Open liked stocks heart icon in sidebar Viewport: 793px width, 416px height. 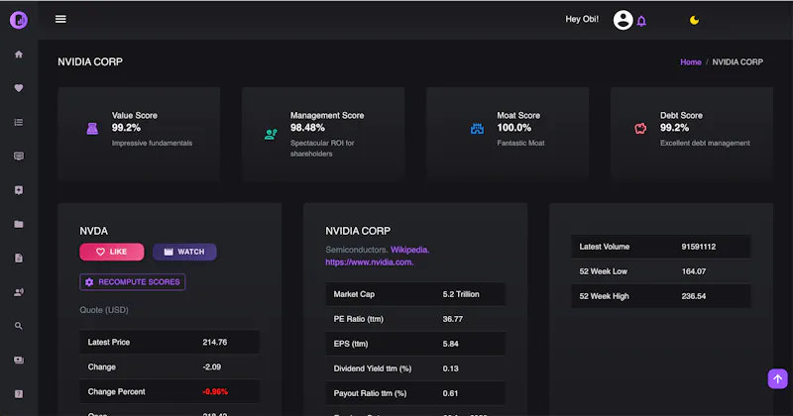coord(19,88)
